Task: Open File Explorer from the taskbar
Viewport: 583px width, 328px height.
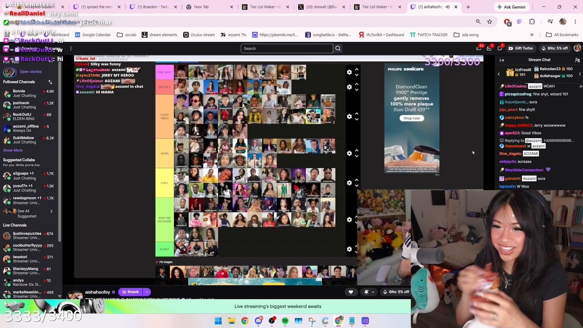Action: pos(232,321)
